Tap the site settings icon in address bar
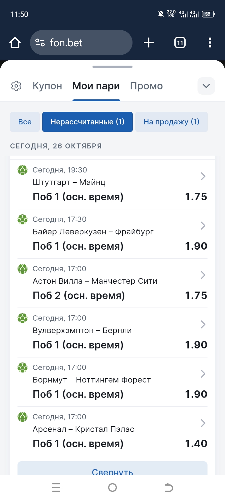This screenshot has width=225, height=500. tap(40, 42)
